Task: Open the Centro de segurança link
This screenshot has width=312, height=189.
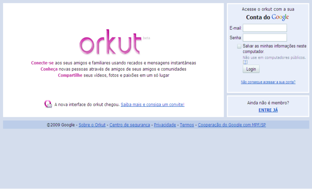Action: pos(130,125)
